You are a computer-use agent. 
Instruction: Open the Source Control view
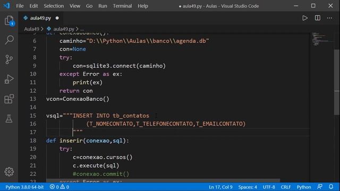coord(9,59)
